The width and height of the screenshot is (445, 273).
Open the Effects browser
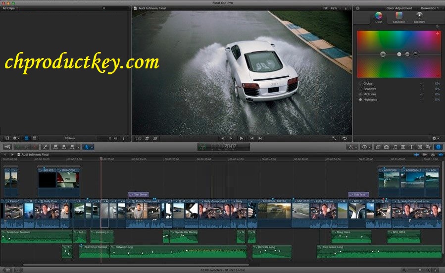(378, 147)
